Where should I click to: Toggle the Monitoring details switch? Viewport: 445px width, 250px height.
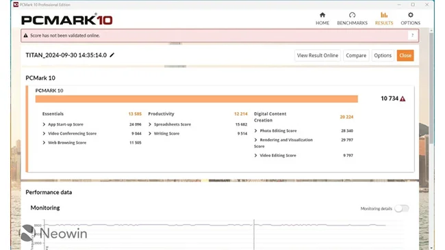pos(402,208)
